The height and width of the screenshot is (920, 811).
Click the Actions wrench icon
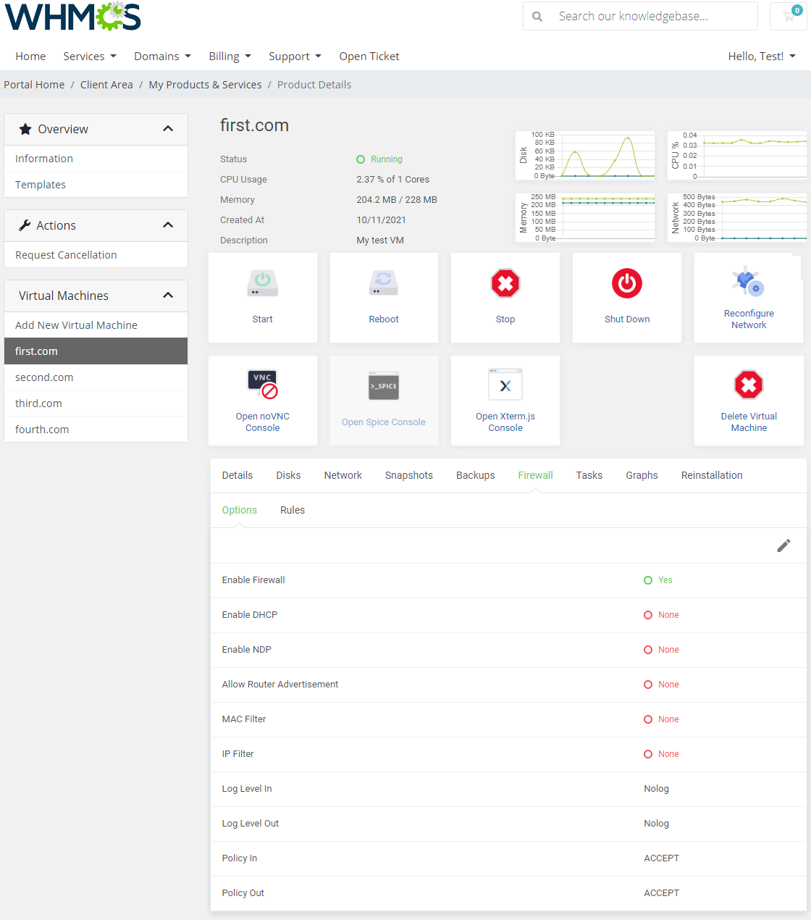coord(25,225)
